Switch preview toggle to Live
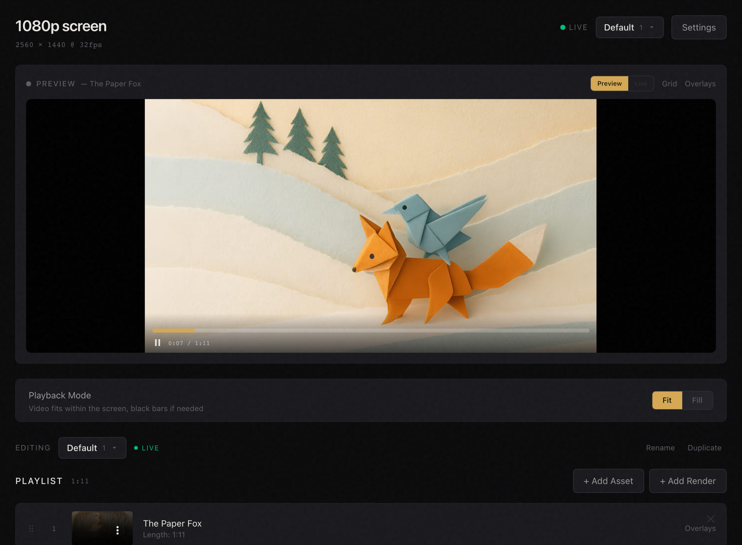Image resolution: width=742 pixels, height=545 pixels. click(641, 84)
